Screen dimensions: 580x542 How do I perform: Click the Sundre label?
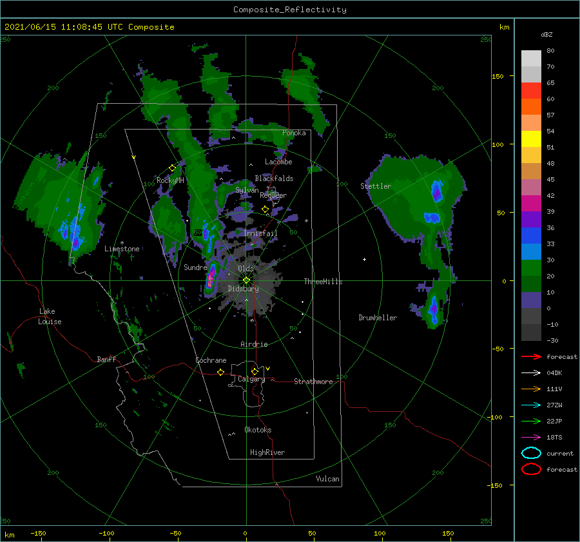tap(195, 267)
